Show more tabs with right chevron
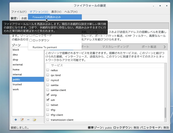Screen dimensions: 173x133 coord(165,47)
